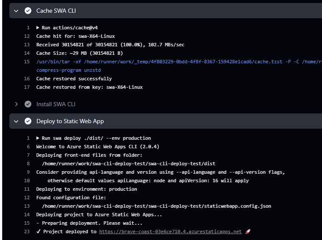Click 'Welcome to Azure Static Web Apps CLI (2.0.4)'
The height and width of the screenshot is (240, 322).
pos(98,147)
